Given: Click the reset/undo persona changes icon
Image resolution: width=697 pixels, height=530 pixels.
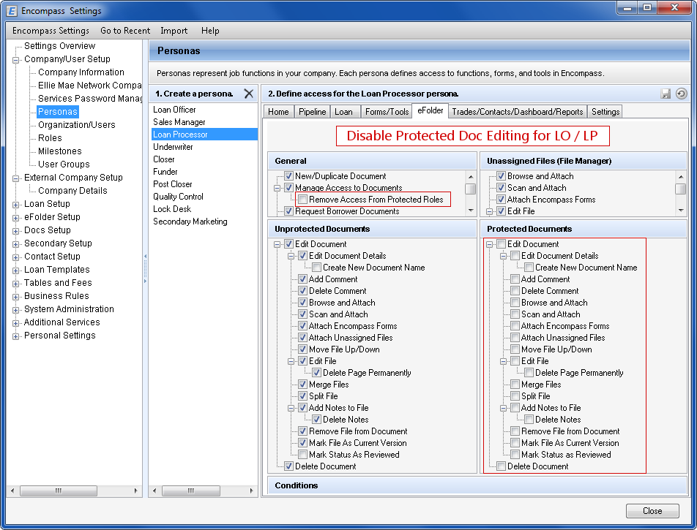Looking at the screenshot, I should (681, 94).
